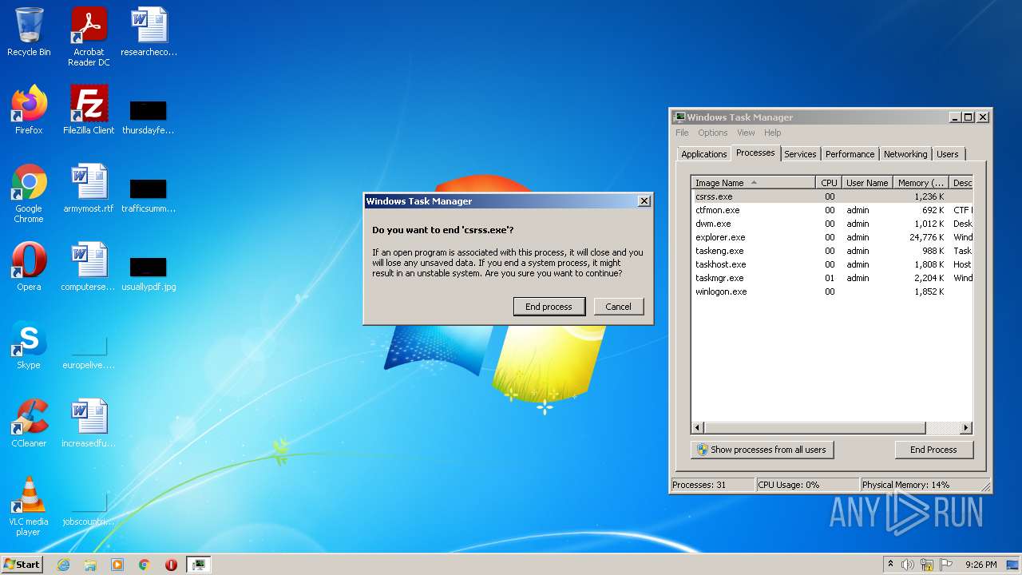This screenshot has width=1022, height=575.
Task: Open Windows Explorer folder on taskbar
Action: click(x=90, y=565)
